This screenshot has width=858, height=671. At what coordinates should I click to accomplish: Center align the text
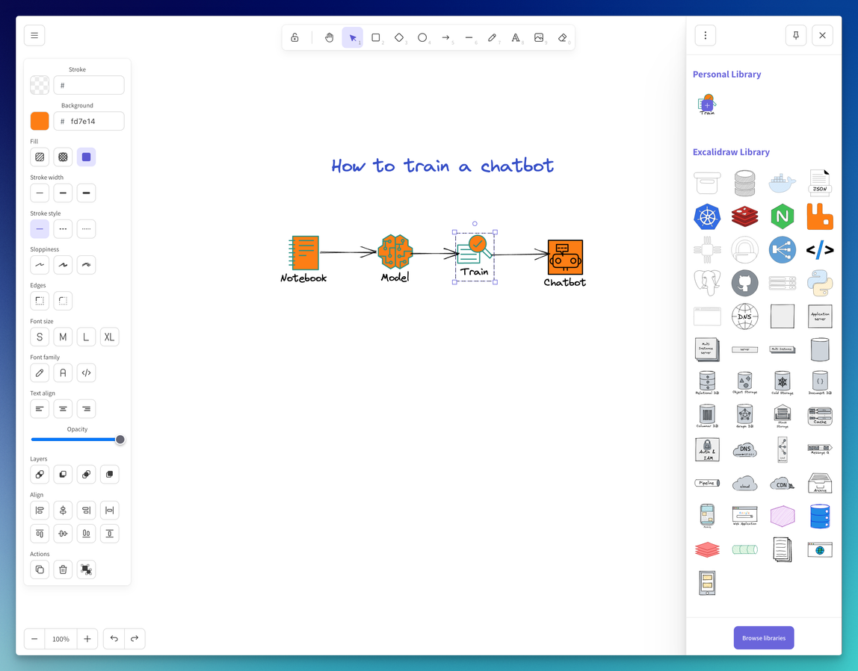point(63,409)
